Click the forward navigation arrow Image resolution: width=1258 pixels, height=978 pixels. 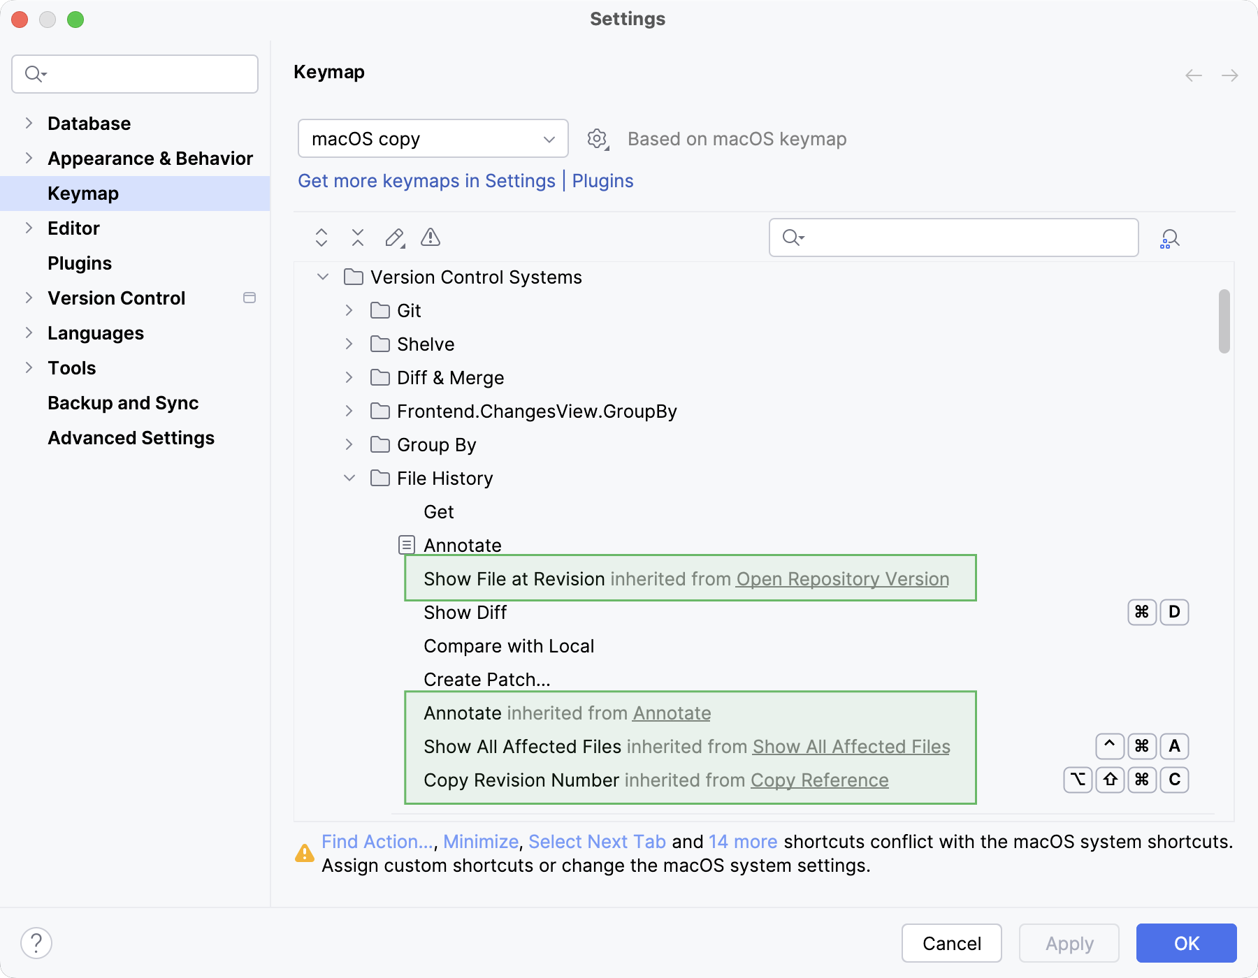pos(1229,75)
